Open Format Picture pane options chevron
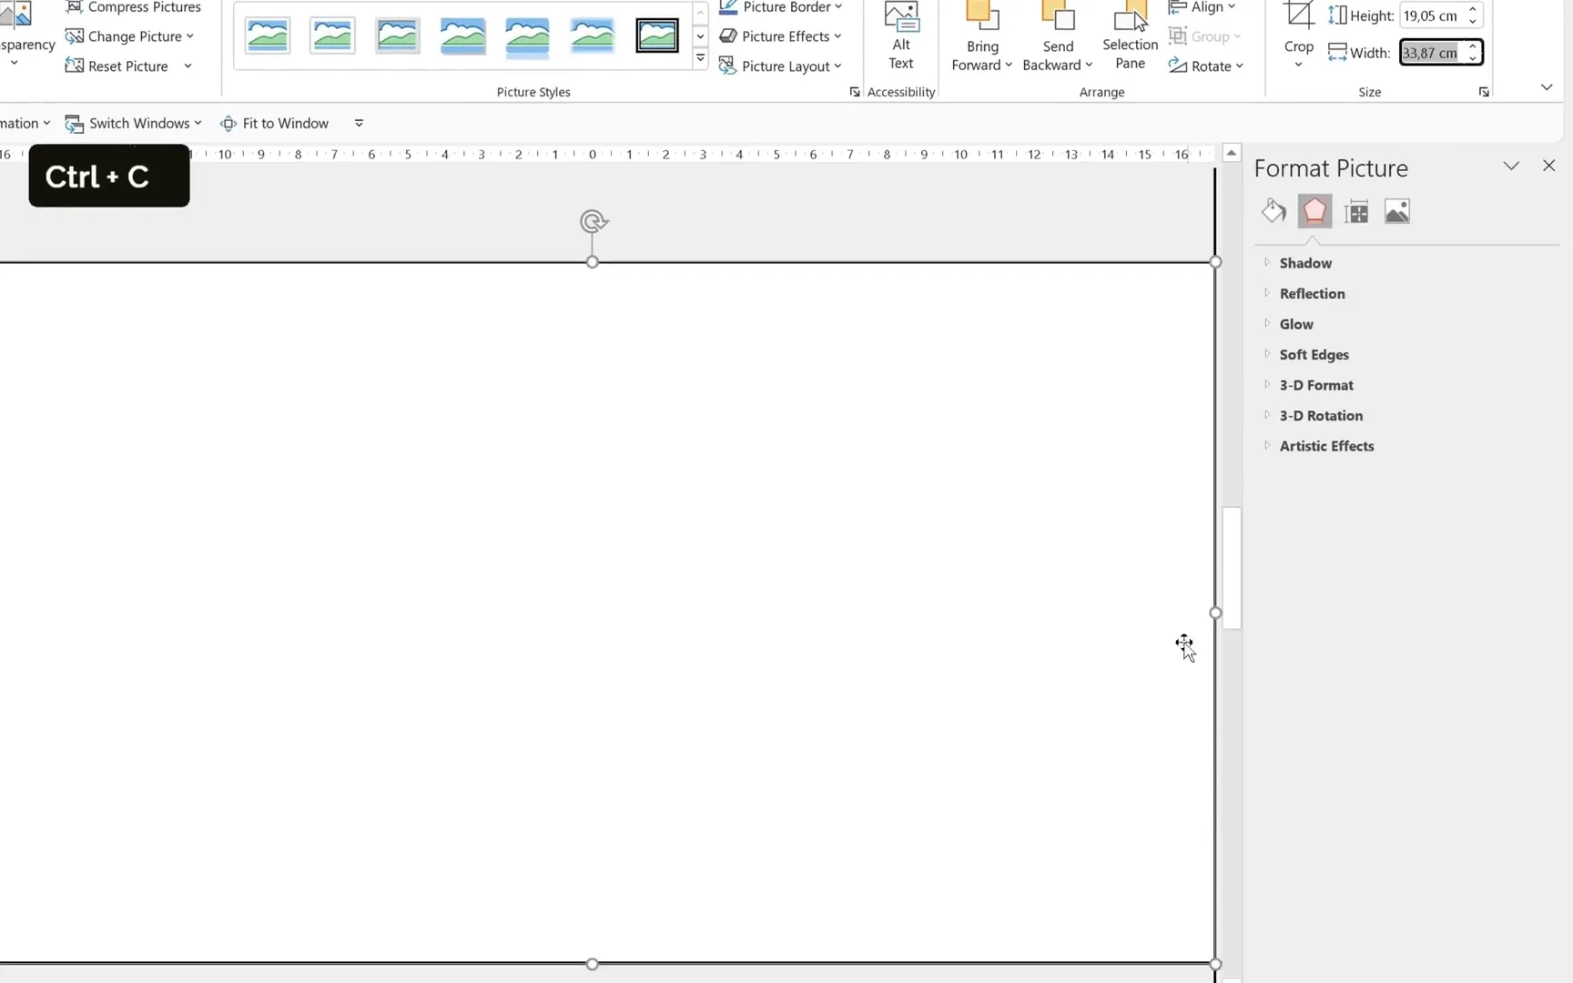This screenshot has height=983, width=1573. click(1511, 166)
